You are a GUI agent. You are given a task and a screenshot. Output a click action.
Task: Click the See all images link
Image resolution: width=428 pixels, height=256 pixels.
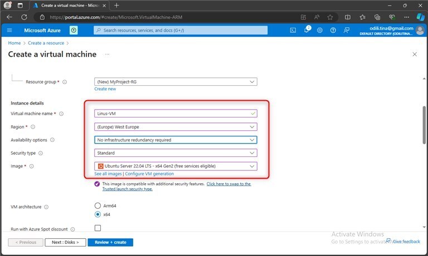[108, 174]
